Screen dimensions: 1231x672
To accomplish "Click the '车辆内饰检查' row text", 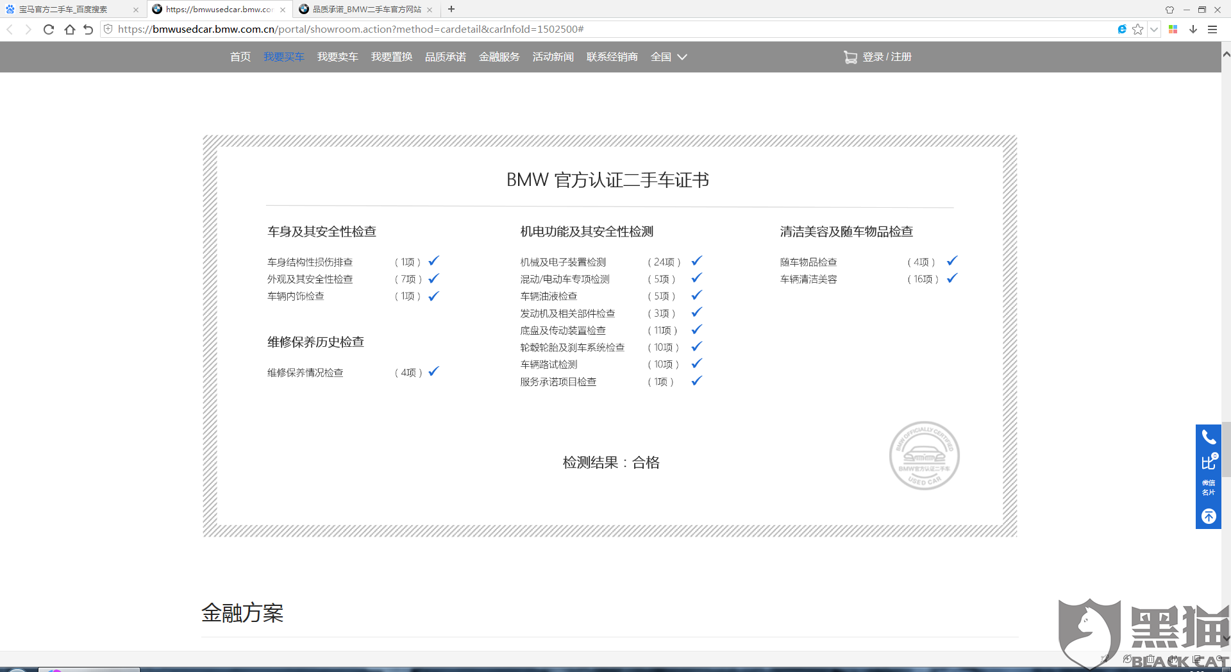I will (x=296, y=296).
